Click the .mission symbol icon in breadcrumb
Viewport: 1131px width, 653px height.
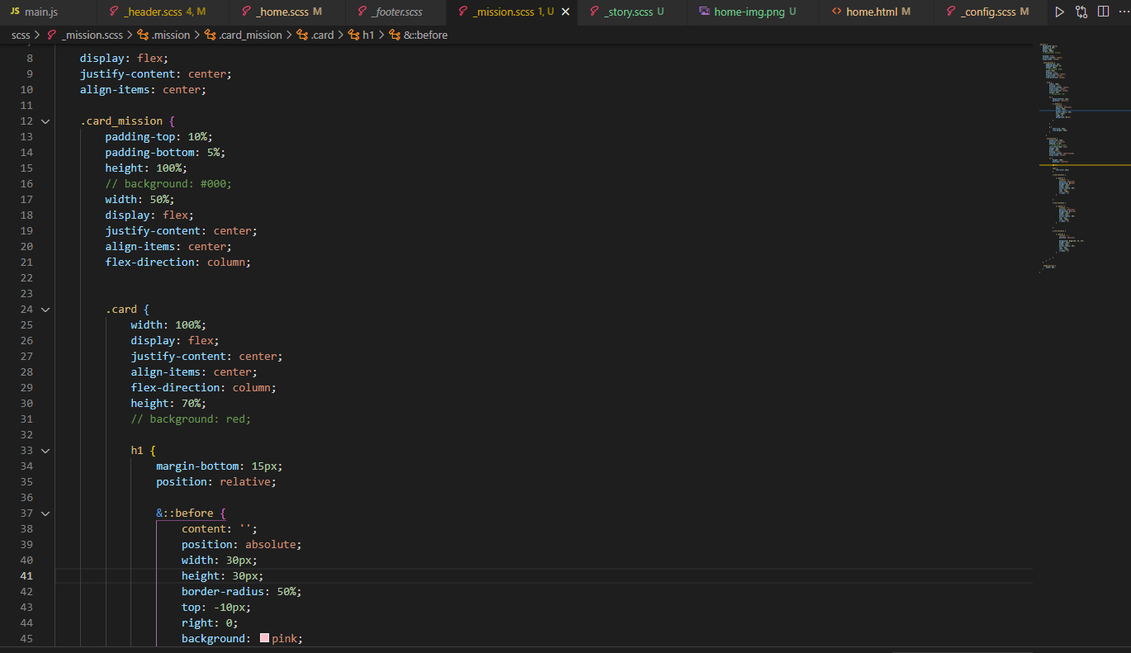[x=143, y=35]
